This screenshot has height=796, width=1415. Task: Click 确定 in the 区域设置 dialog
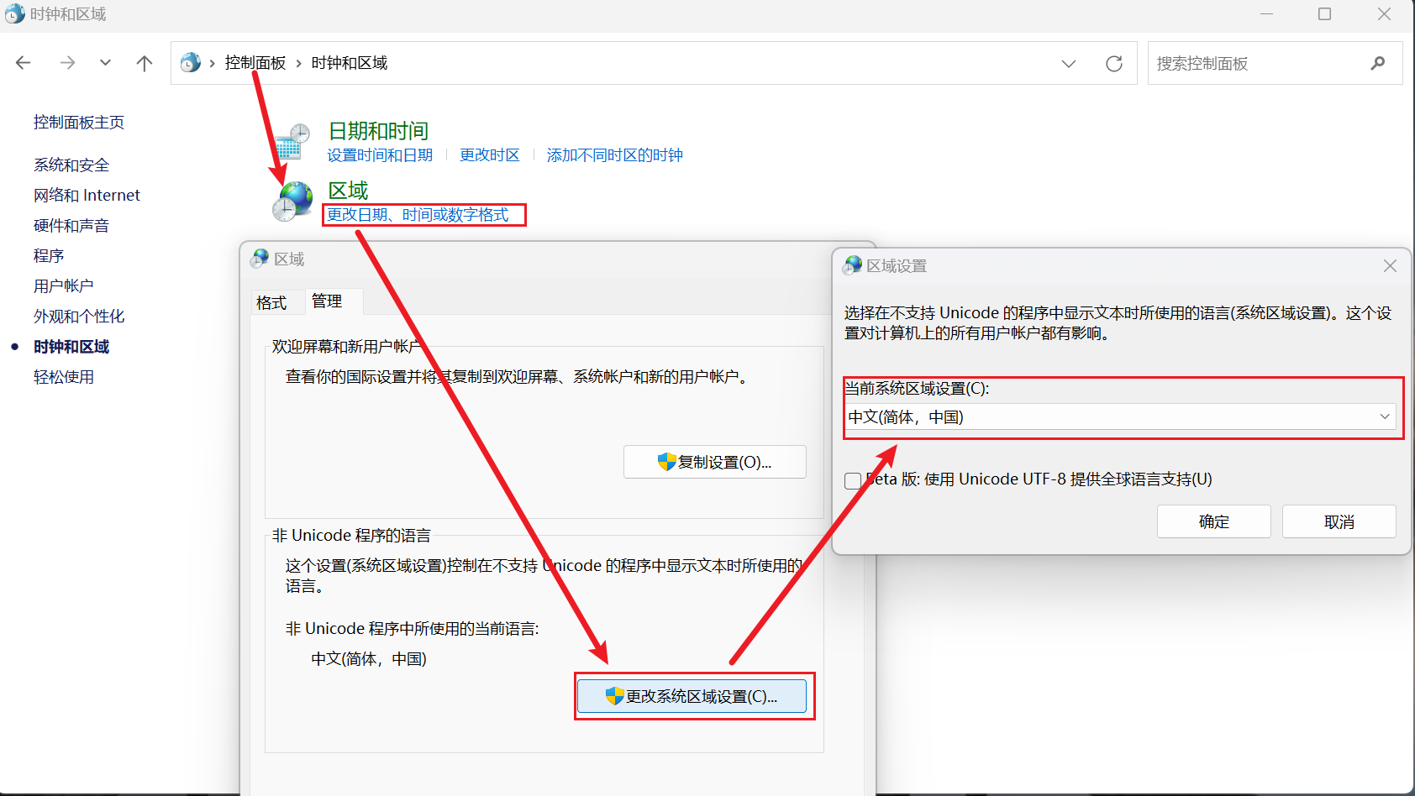click(x=1213, y=521)
